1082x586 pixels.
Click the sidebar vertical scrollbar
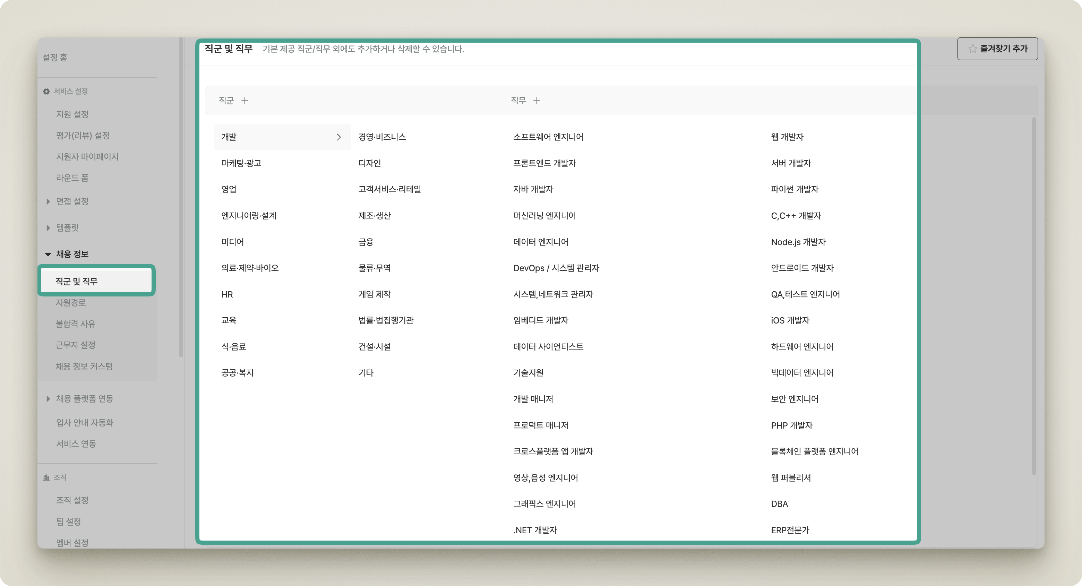(181, 197)
